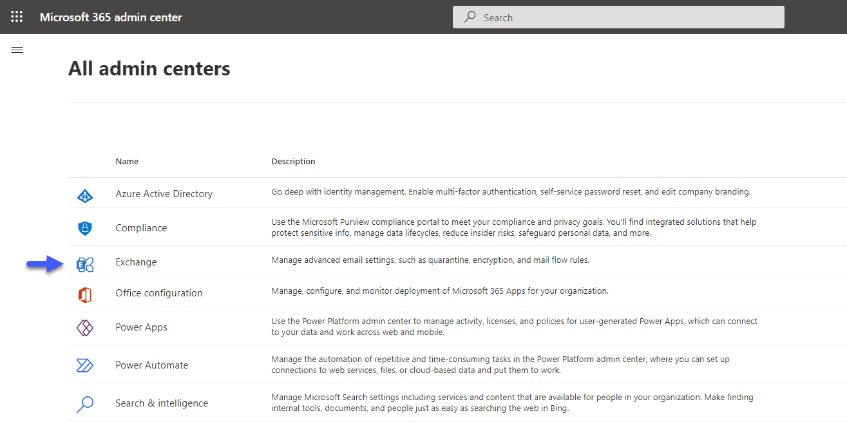
Task: Click the Microsoft Purview compliance portal description
Action: (x=514, y=227)
